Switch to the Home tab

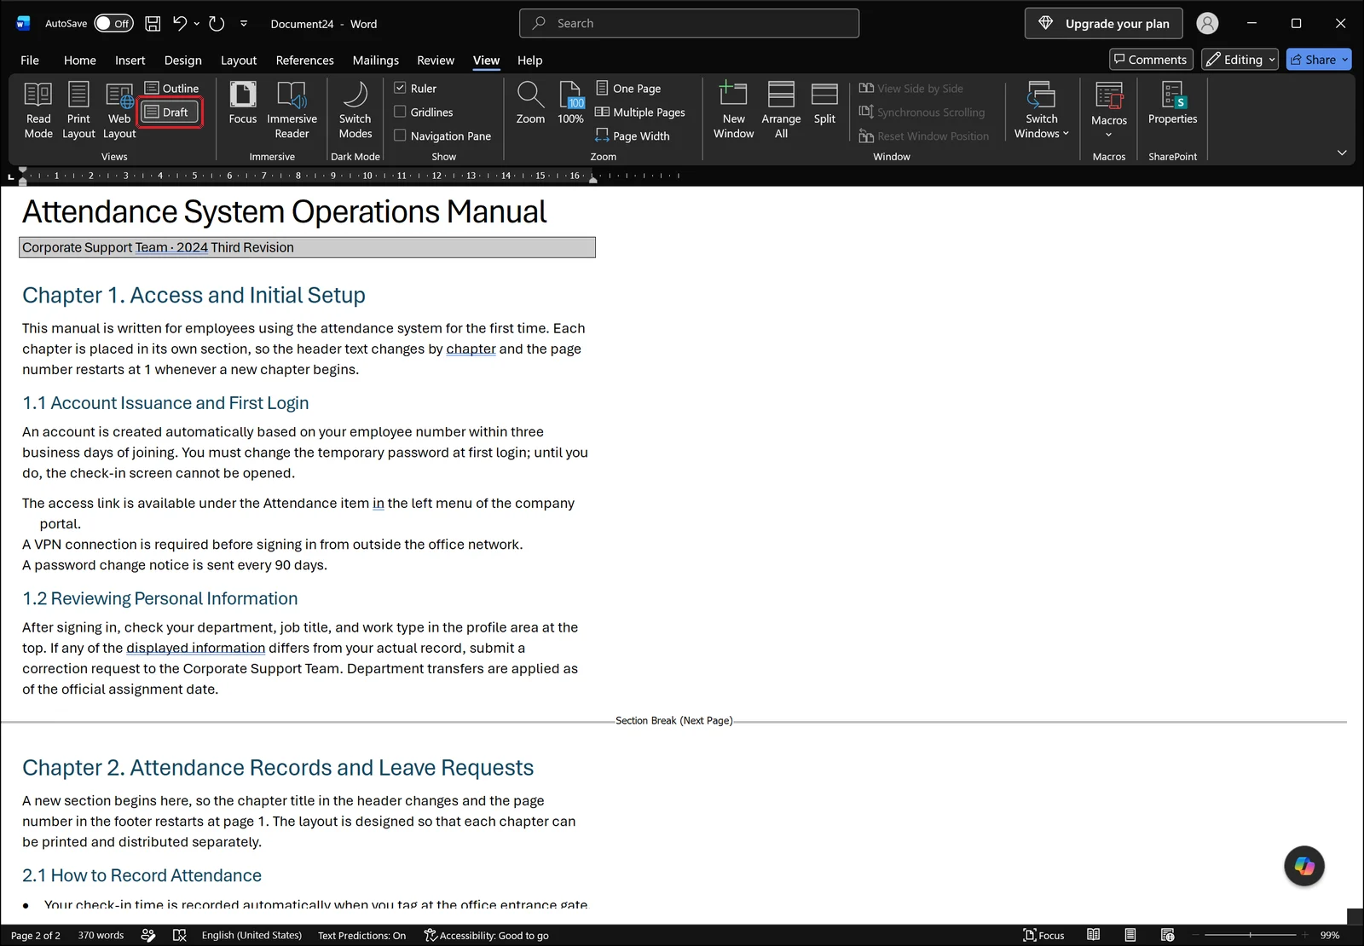tap(80, 61)
